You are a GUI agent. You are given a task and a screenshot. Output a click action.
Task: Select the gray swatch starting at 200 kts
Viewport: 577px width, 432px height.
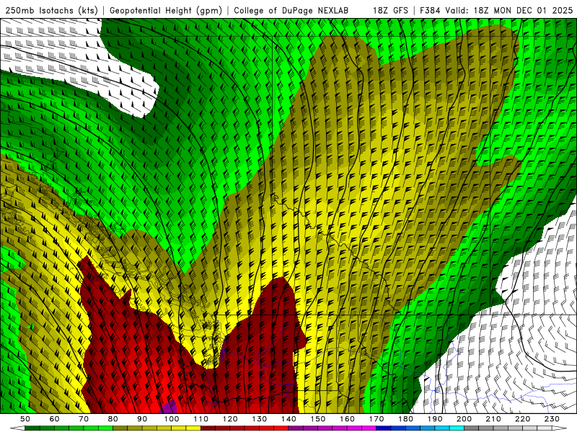point(472,428)
